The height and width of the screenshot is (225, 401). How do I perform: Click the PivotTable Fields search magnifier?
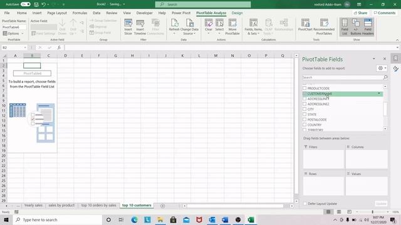(385, 77)
